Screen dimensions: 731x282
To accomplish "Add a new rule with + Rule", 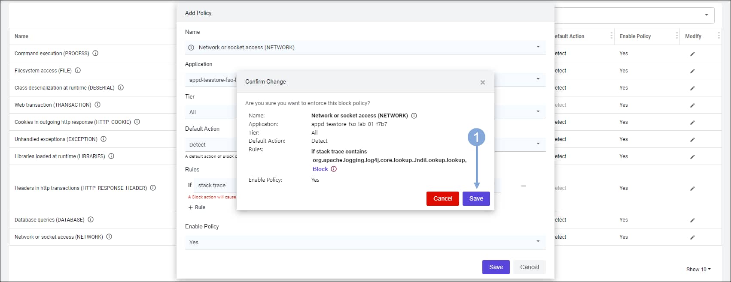I will [197, 207].
